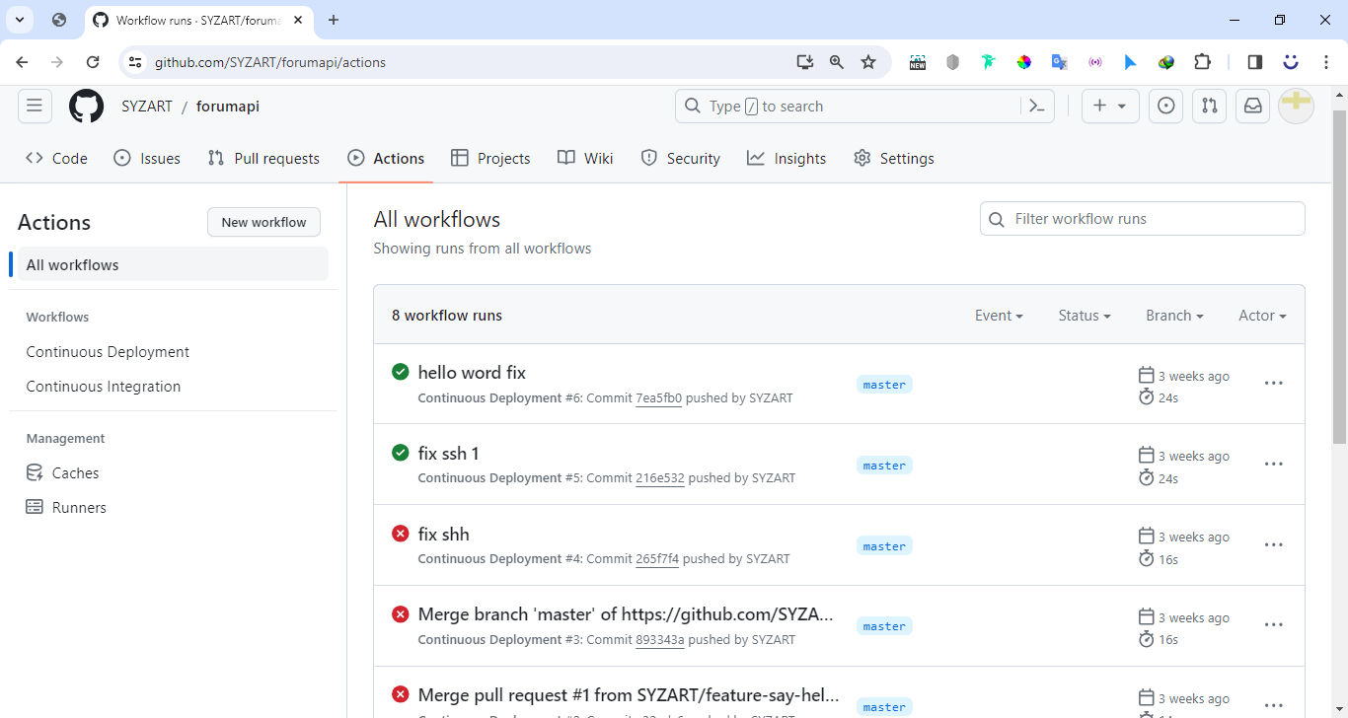The image size is (1348, 718).
Task: Open the hamburger navigation menu
Action: pos(35,106)
